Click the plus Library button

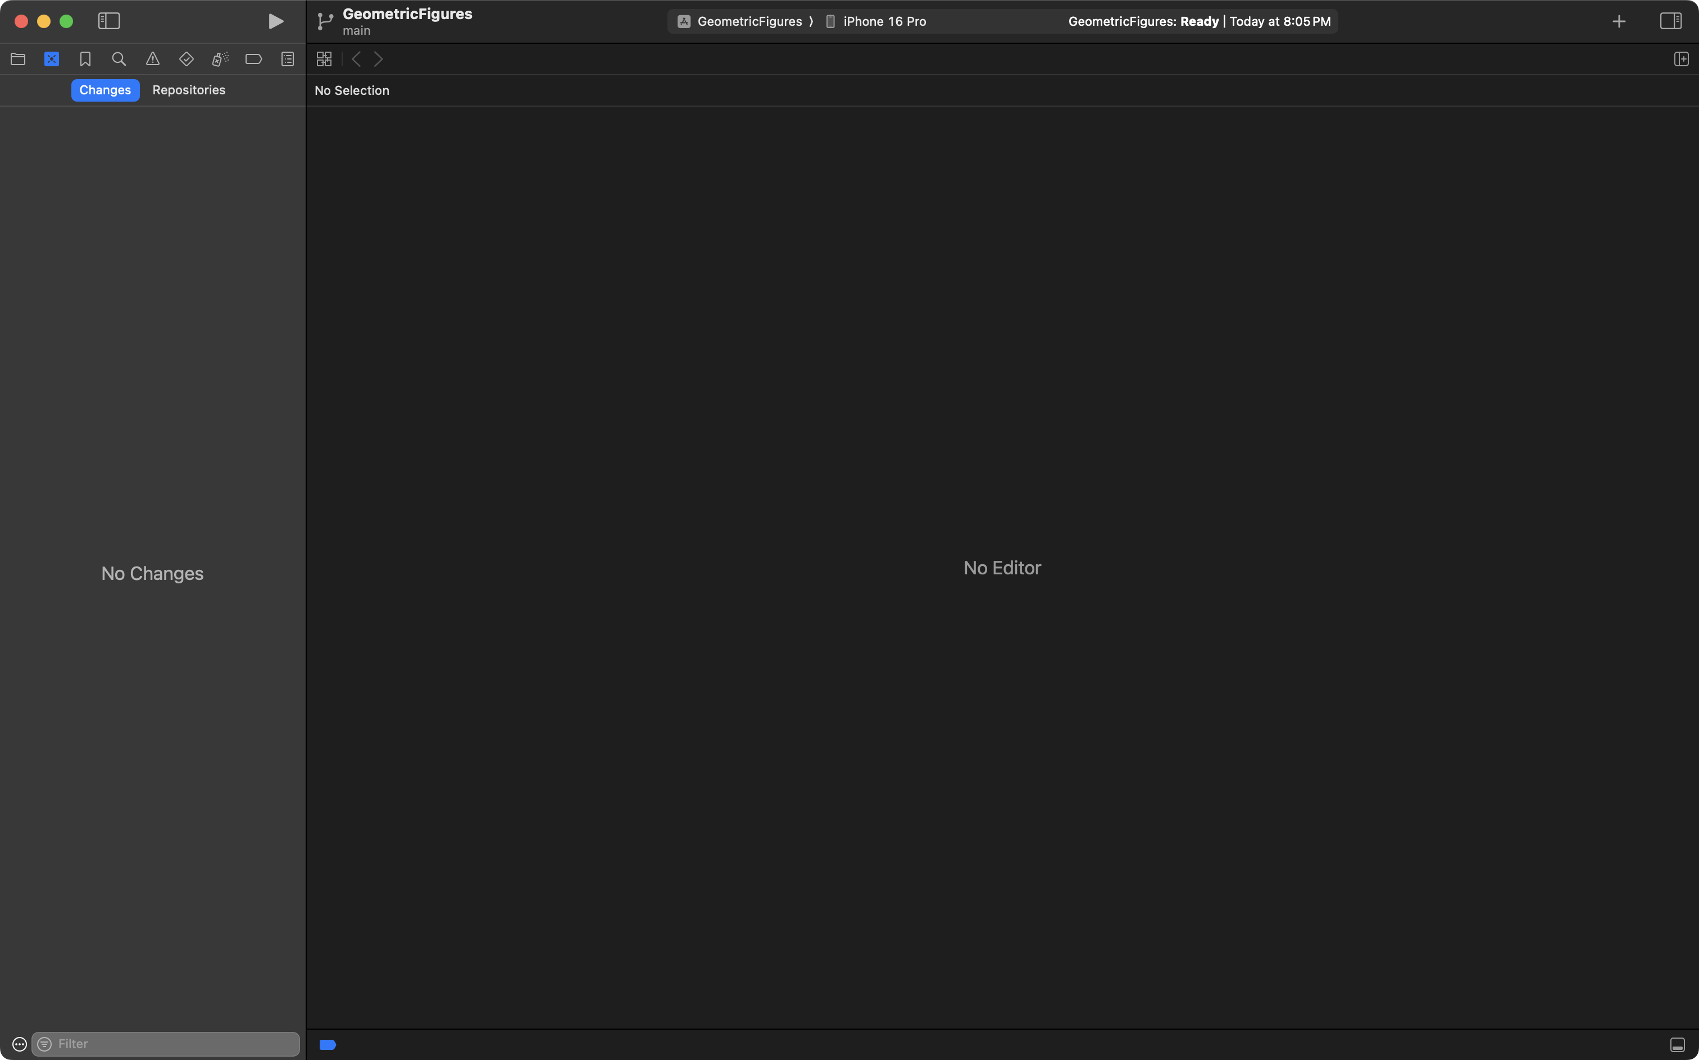coord(1619,22)
